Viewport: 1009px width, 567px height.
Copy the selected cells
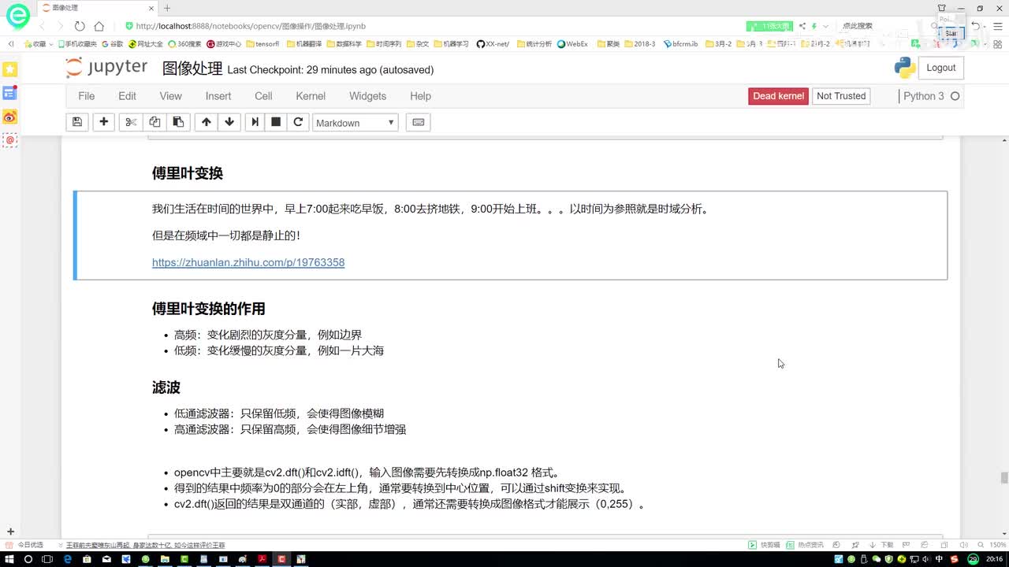[155, 122]
